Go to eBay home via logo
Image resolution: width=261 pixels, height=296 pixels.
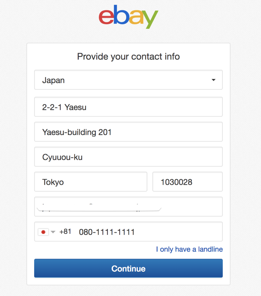coord(128,17)
